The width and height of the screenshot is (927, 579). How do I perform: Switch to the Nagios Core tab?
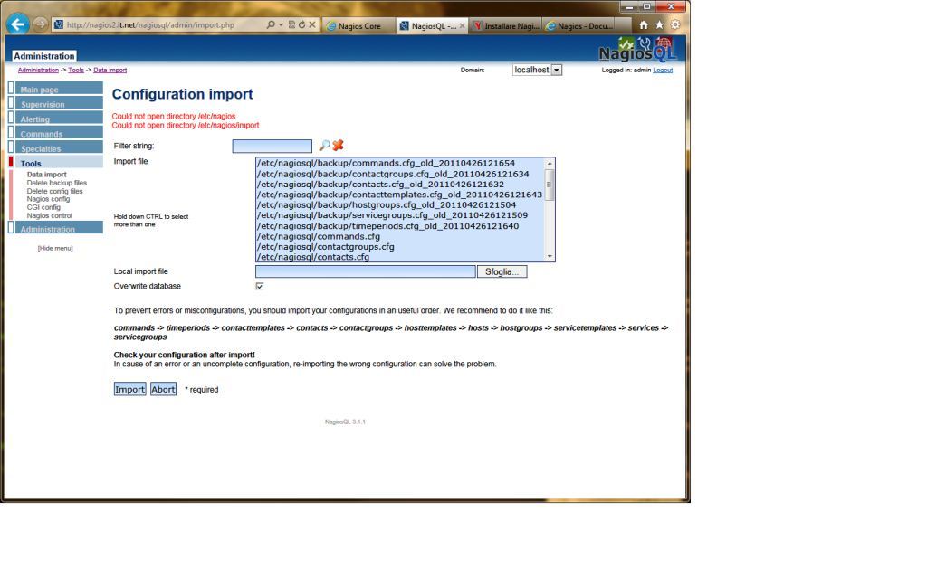[358, 26]
